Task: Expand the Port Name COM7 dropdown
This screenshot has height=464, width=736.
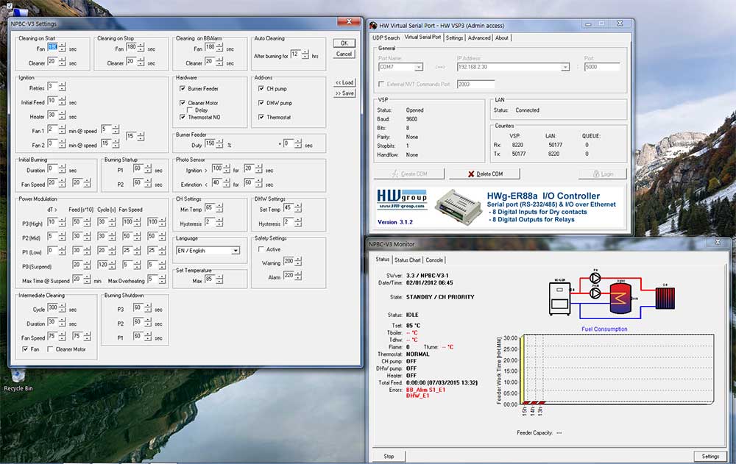Action: click(x=419, y=67)
